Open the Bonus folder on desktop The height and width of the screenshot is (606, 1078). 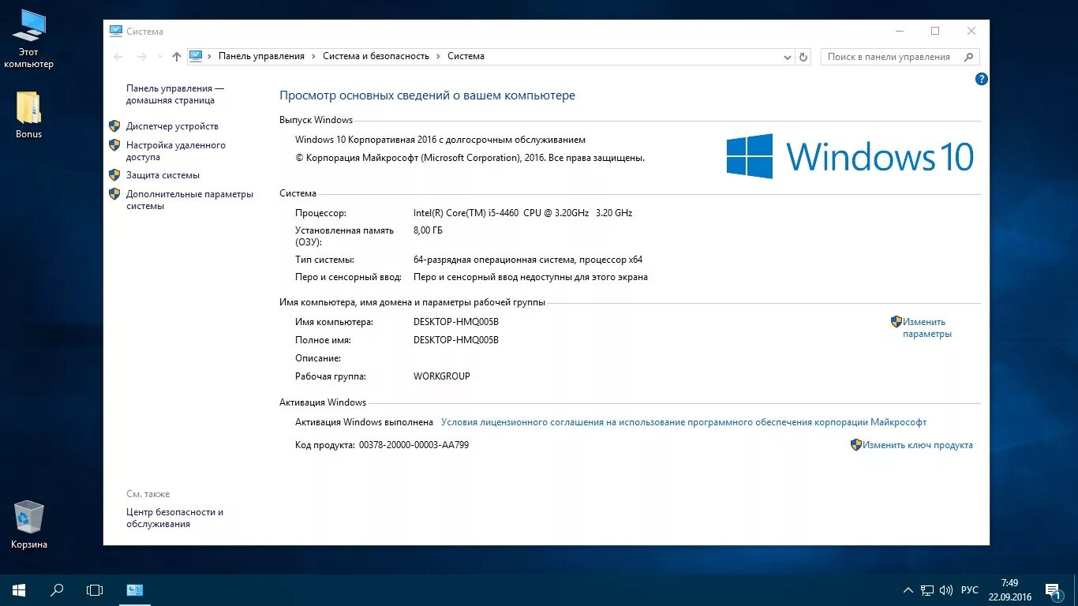29,114
